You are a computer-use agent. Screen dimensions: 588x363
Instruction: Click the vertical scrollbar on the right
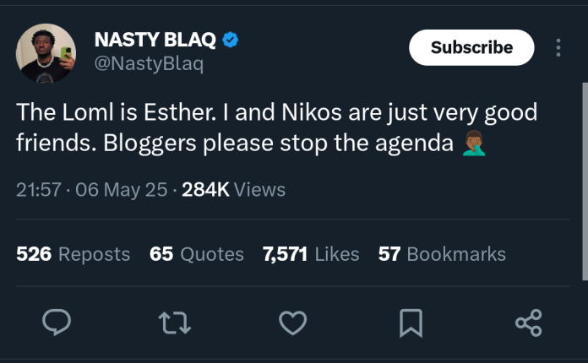[x=585, y=181]
